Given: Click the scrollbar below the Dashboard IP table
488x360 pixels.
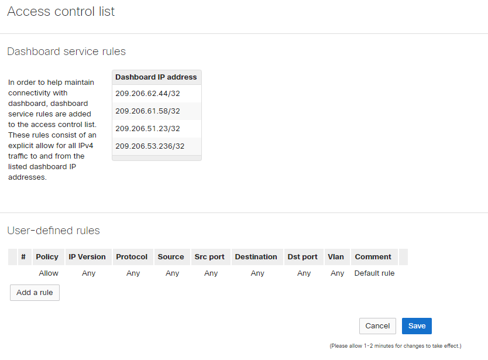Looking at the screenshot, I should (156, 157).
